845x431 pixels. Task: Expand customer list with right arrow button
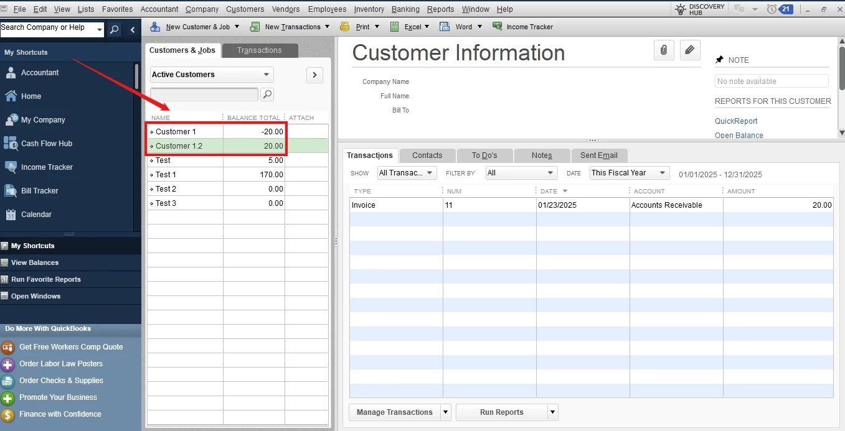click(314, 75)
